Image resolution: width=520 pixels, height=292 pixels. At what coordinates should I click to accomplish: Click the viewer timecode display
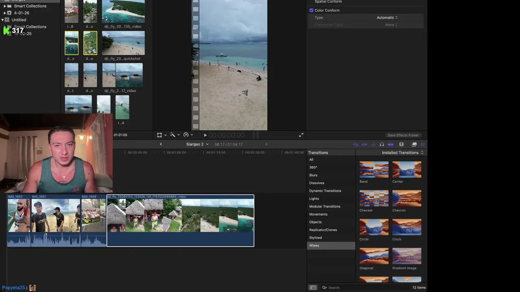(226, 135)
